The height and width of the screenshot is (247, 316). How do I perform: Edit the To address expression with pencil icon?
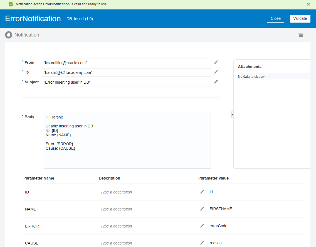216,72
